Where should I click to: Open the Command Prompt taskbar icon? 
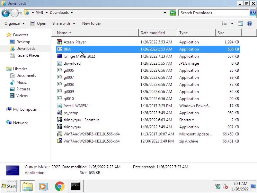tap(75, 186)
